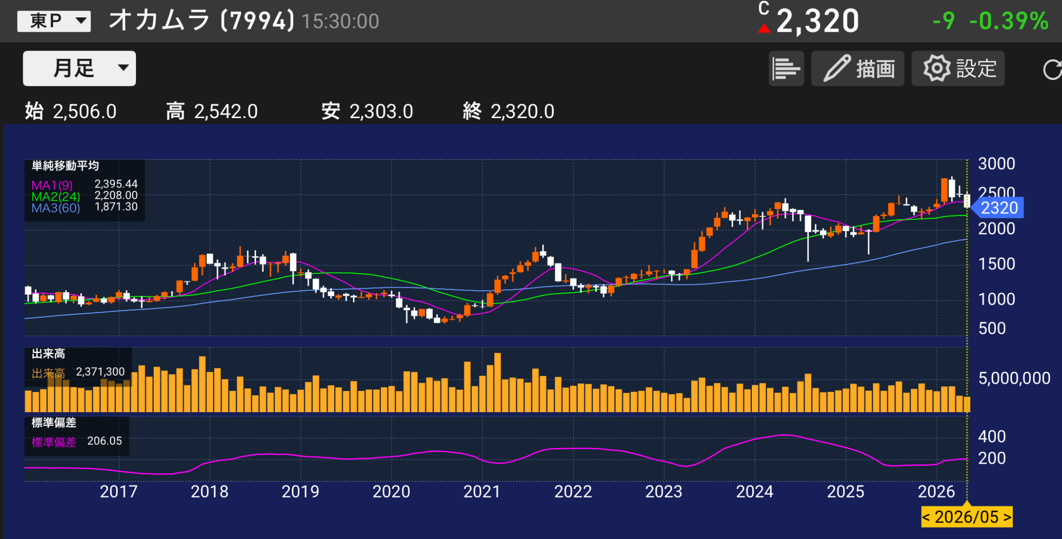Click the 2019 year axis label
1062x539 pixels.
(300, 492)
